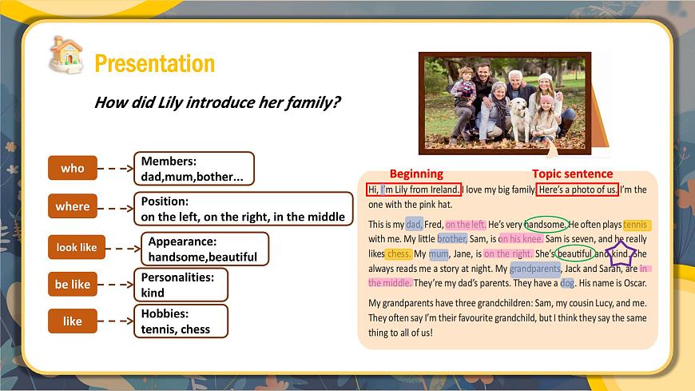
Task: Click the pink highlighted phrase 'the middle.'
Action: click(x=390, y=283)
